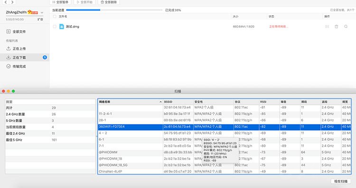This screenshot has height=188, width=356.
Task: Sort by the 安全性 column header
Action: click(214, 102)
